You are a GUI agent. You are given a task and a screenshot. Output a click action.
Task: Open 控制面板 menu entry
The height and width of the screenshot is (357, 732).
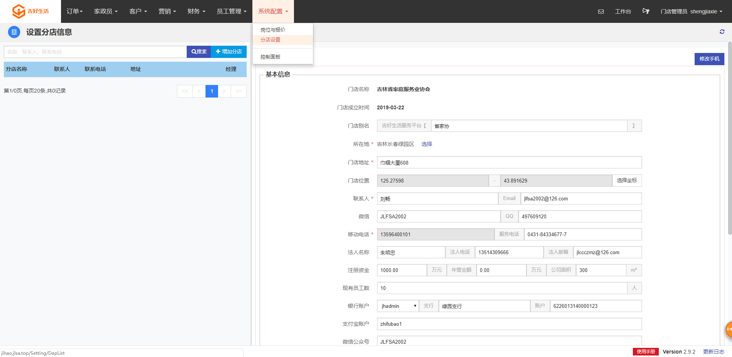[x=283, y=57]
